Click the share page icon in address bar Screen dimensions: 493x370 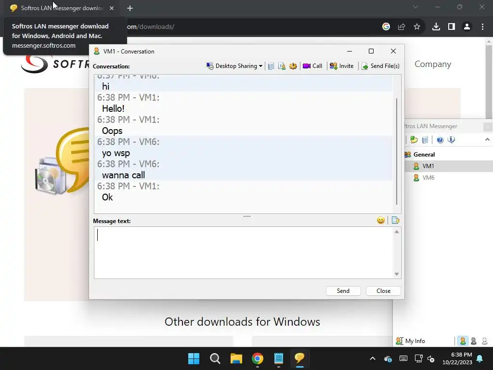[402, 27]
